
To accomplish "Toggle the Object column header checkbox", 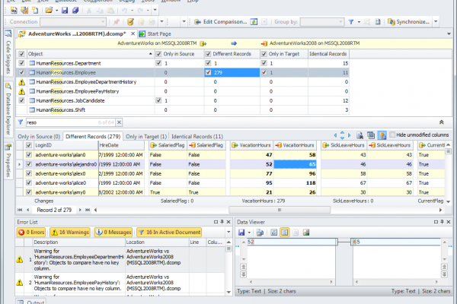I will pos(21,54).
